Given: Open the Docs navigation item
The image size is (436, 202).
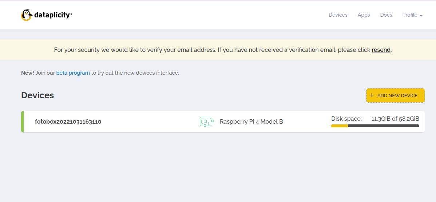Looking at the screenshot, I should coord(386,15).
